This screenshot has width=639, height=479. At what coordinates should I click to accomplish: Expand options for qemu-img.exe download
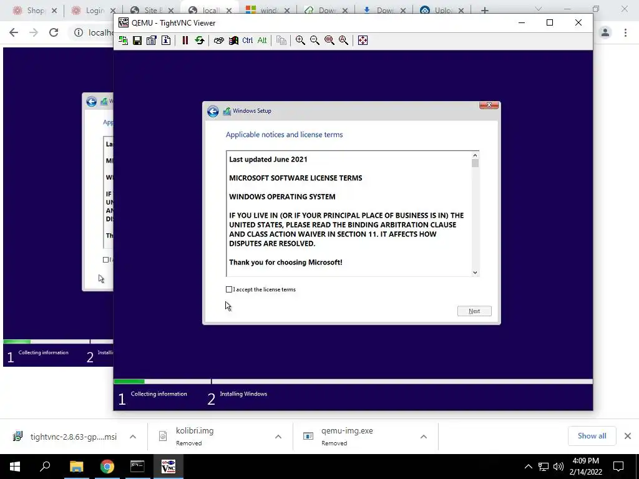pos(424,437)
